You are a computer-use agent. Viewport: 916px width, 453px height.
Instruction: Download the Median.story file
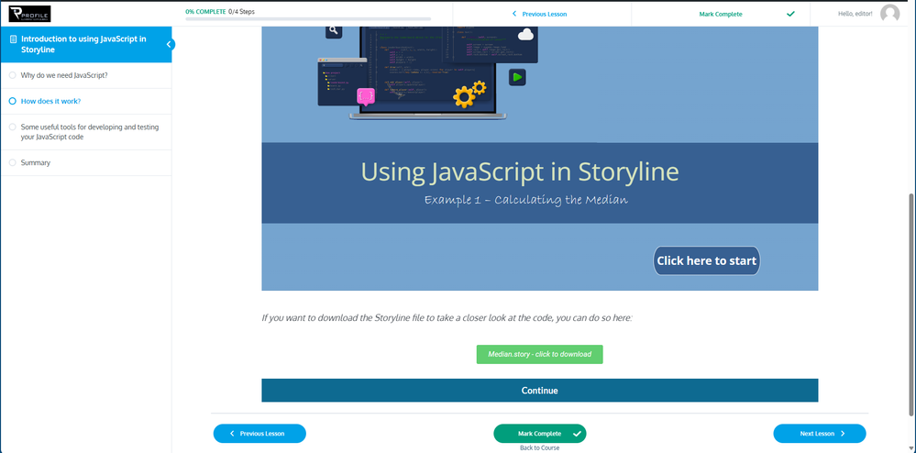539,354
